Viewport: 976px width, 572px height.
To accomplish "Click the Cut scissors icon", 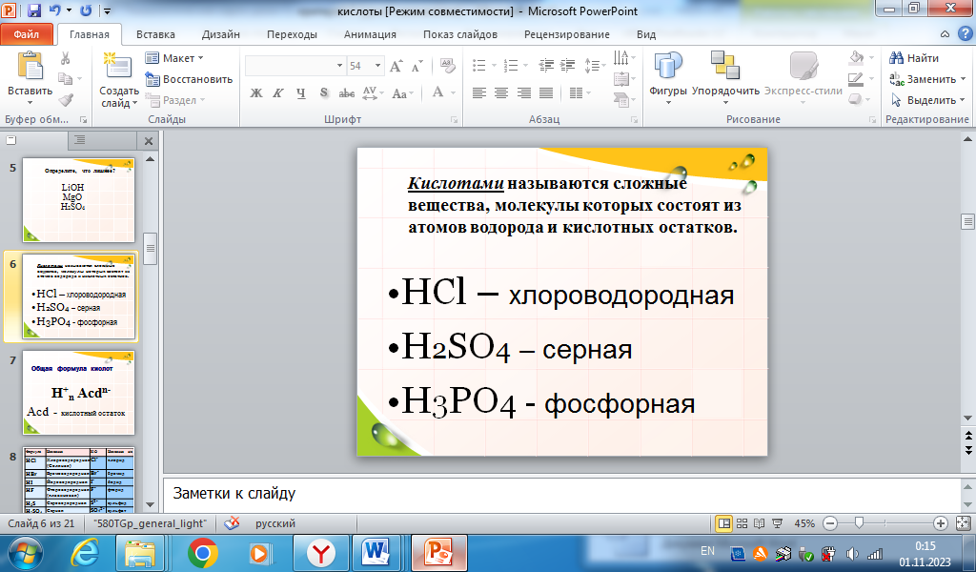I will coord(65,58).
